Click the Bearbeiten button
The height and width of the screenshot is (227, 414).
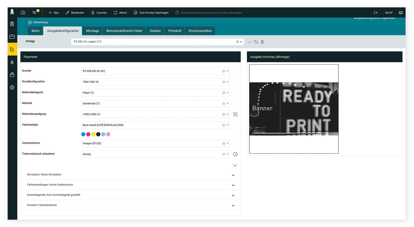pos(75,13)
